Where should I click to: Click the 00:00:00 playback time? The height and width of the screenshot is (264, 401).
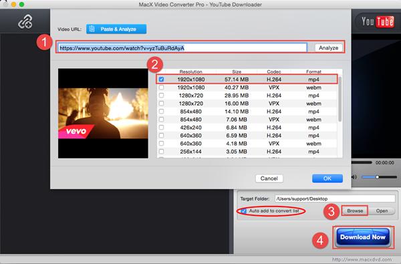pos(385,162)
